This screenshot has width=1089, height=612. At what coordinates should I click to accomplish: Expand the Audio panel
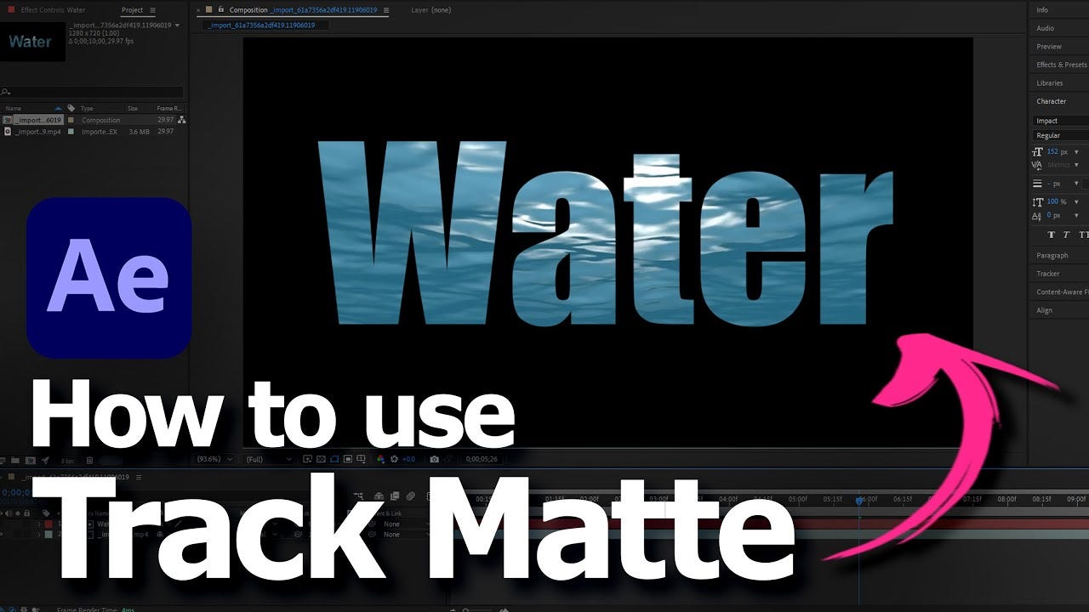1045,28
